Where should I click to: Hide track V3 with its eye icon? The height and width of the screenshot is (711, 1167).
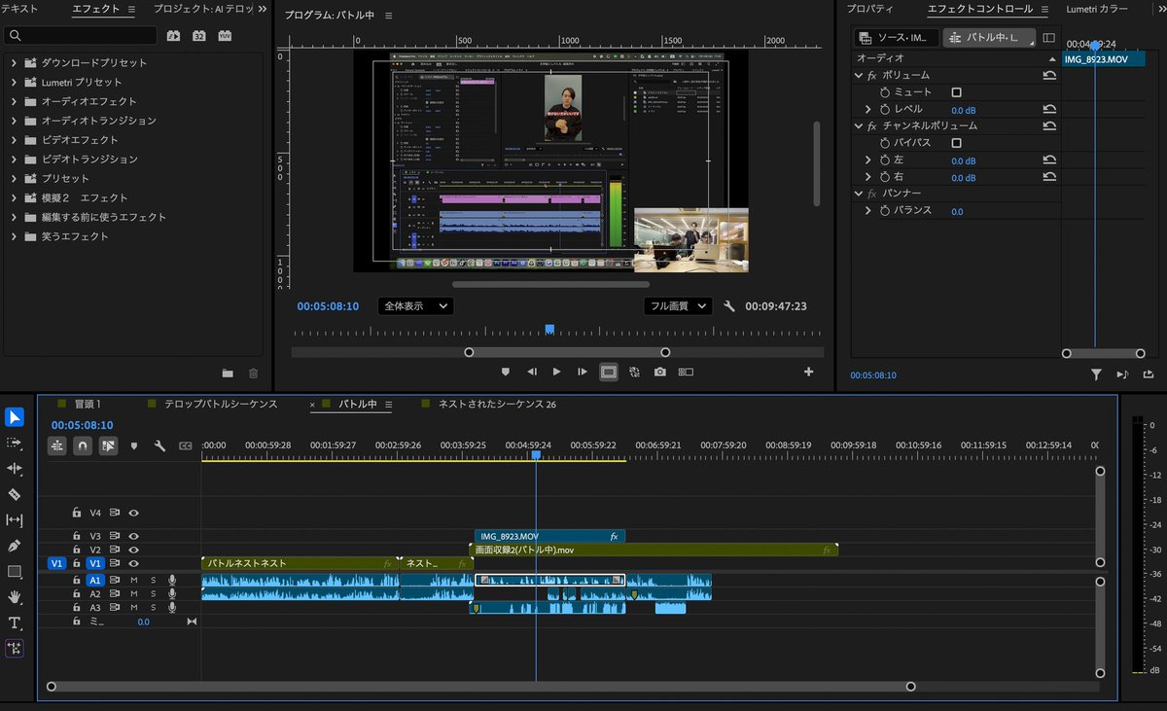pos(134,536)
